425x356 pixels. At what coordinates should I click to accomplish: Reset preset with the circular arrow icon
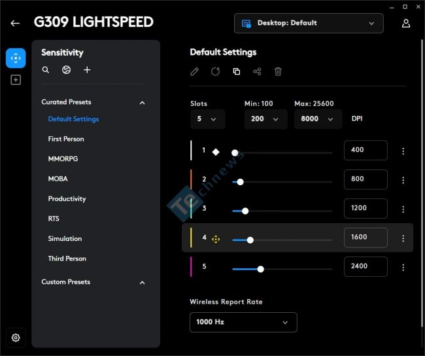[215, 71]
